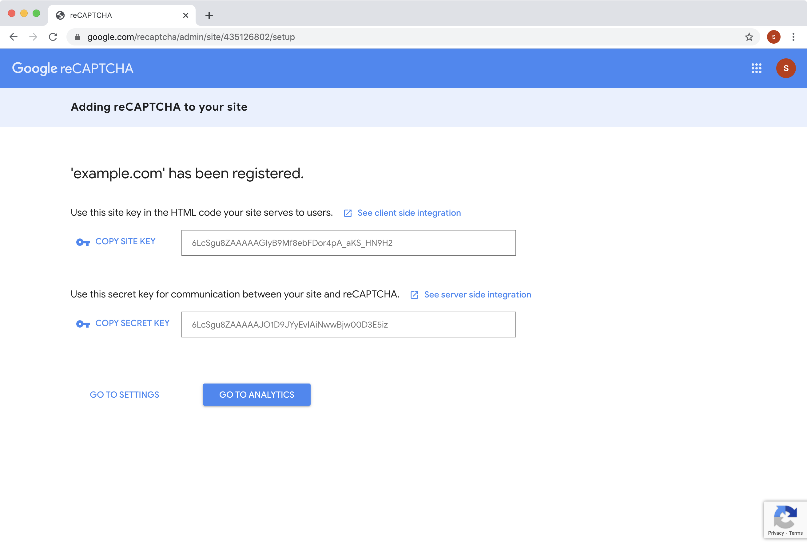The height and width of the screenshot is (547, 807).
Task: Click GO TO SETTINGS
Action: [124, 395]
